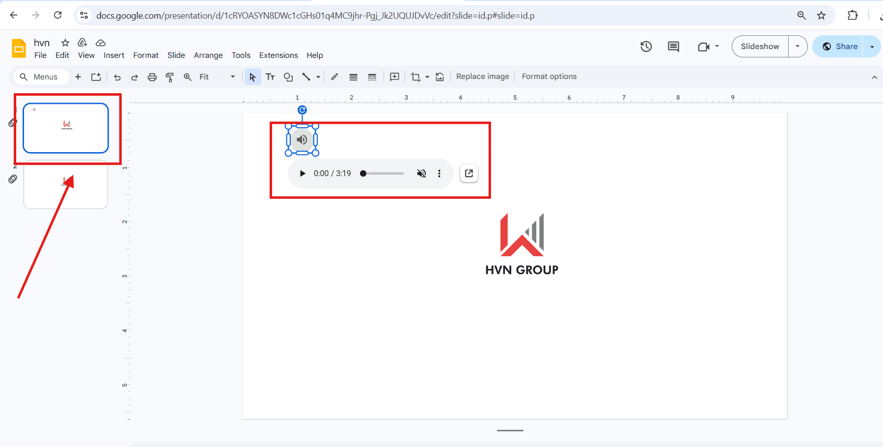This screenshot has width=883, height=447.
Task: Click the zoom tool icon
Action: pos(188,77)
